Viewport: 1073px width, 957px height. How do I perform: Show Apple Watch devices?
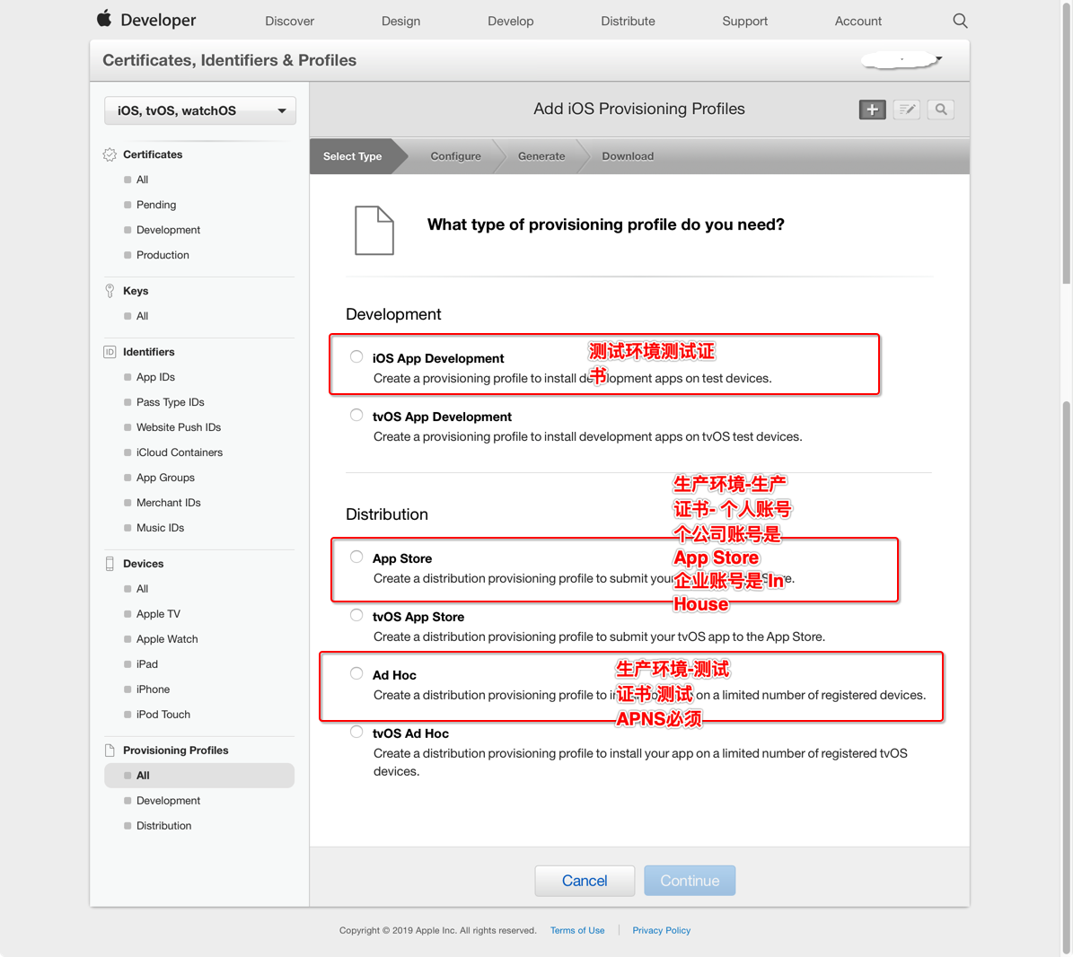[x=167, y=639]
